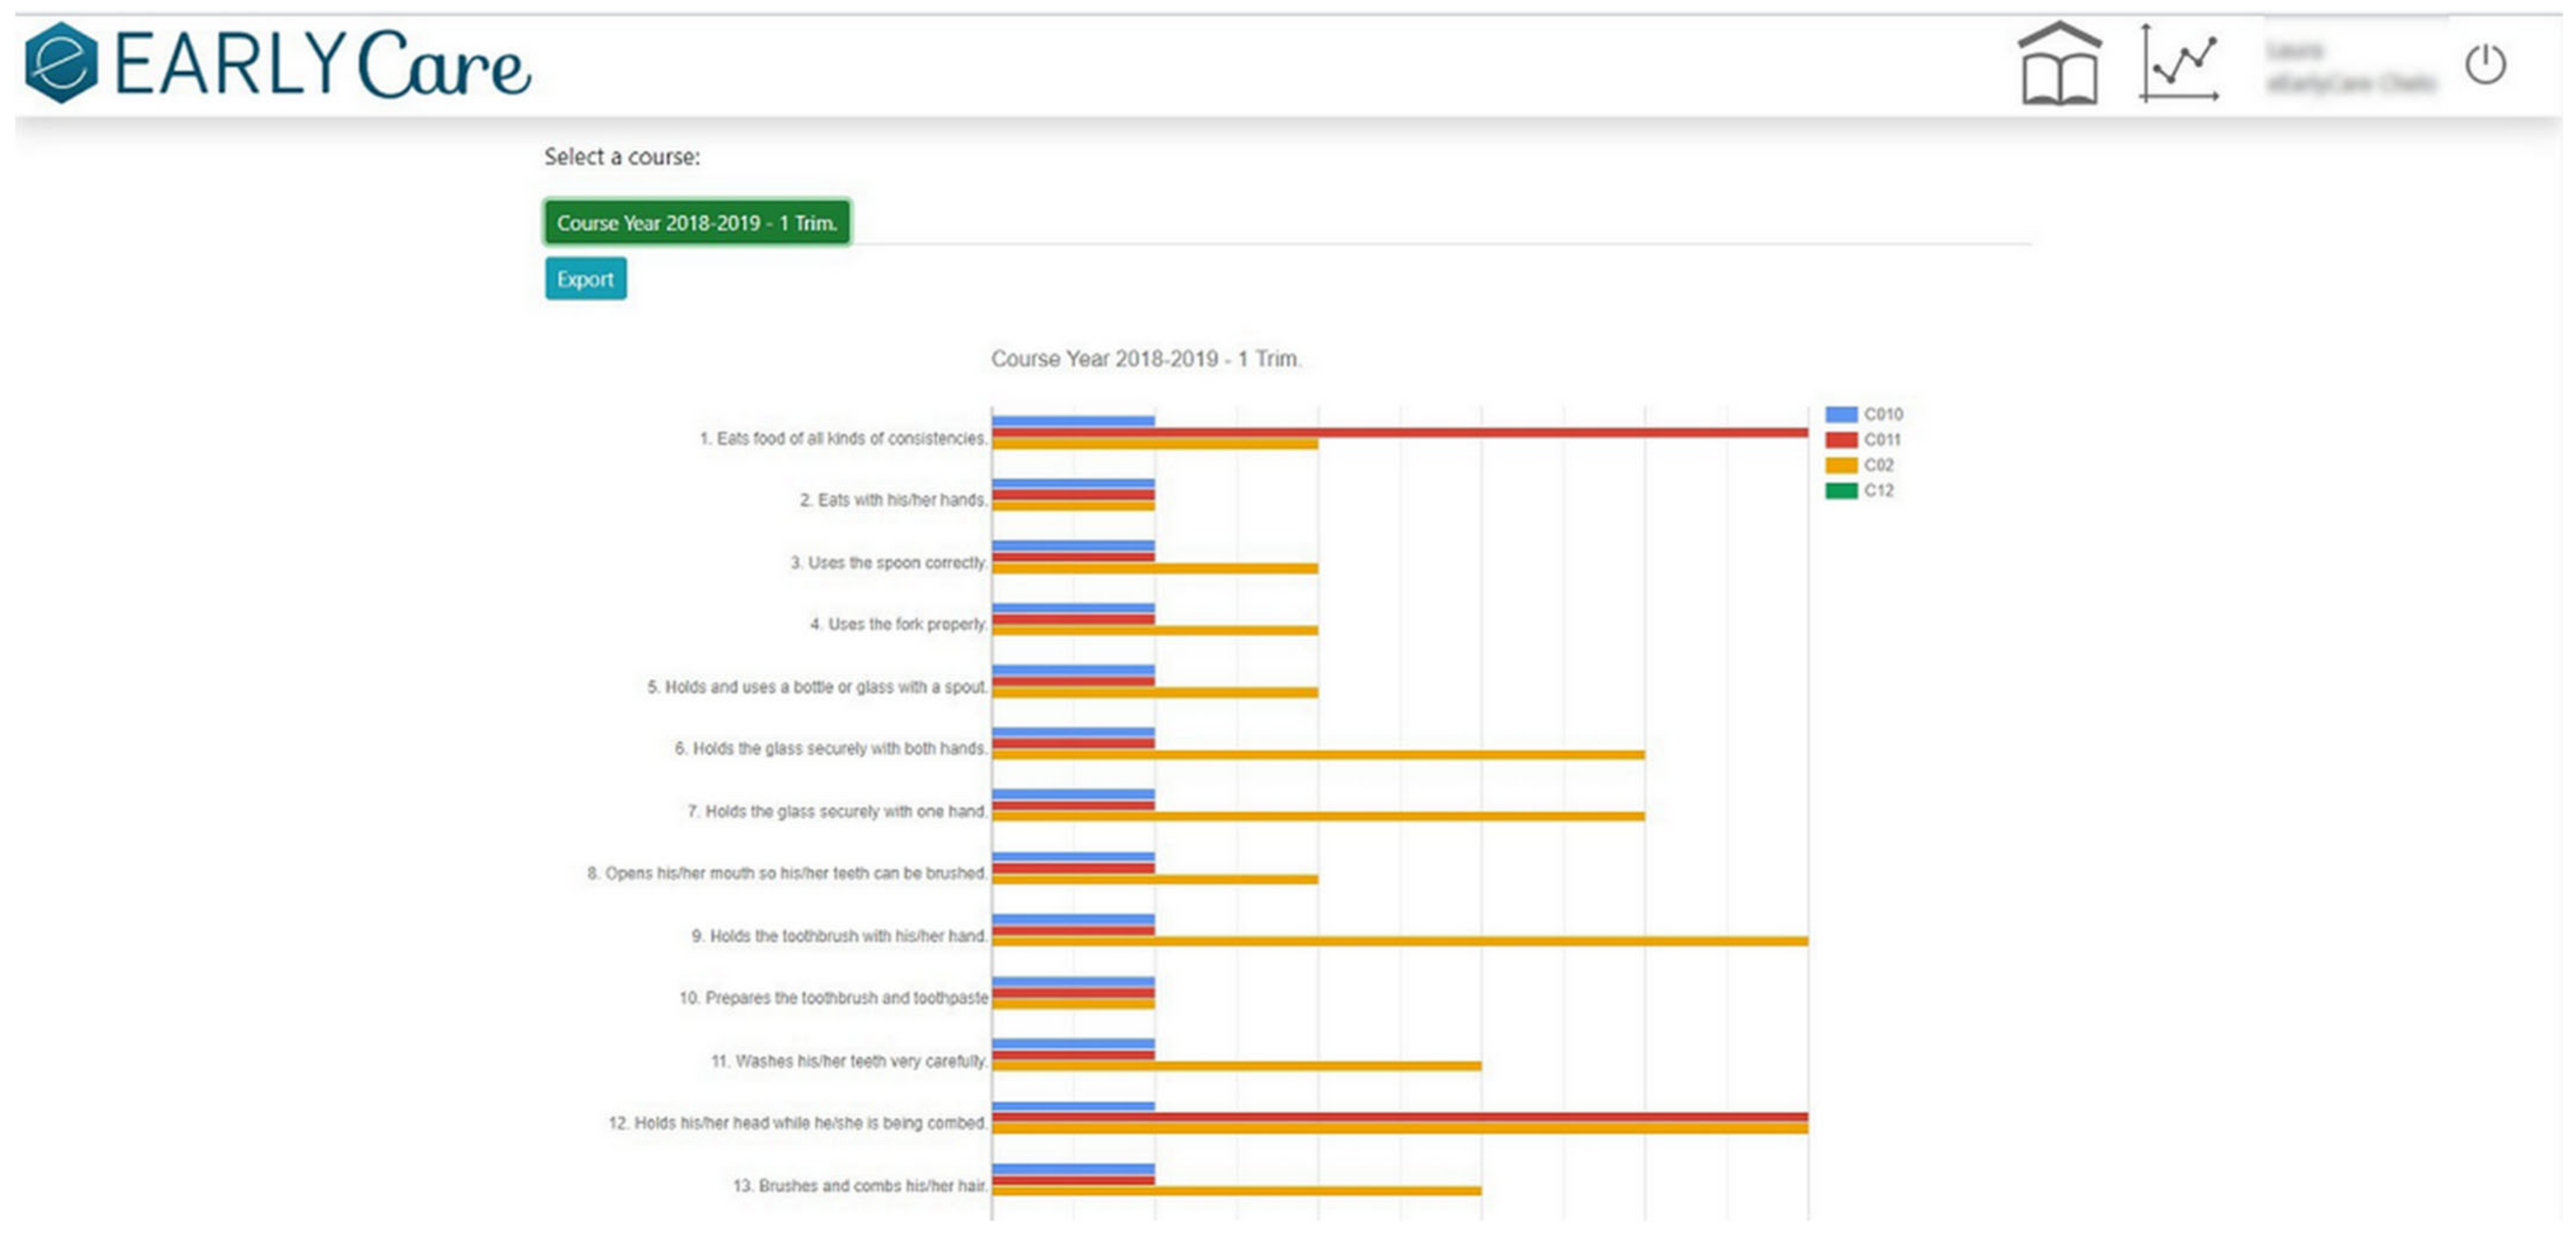Toggle C02 orange series visibility in legend
This screenshot has width=2576, height=1241.
(x=1841, y=465)
